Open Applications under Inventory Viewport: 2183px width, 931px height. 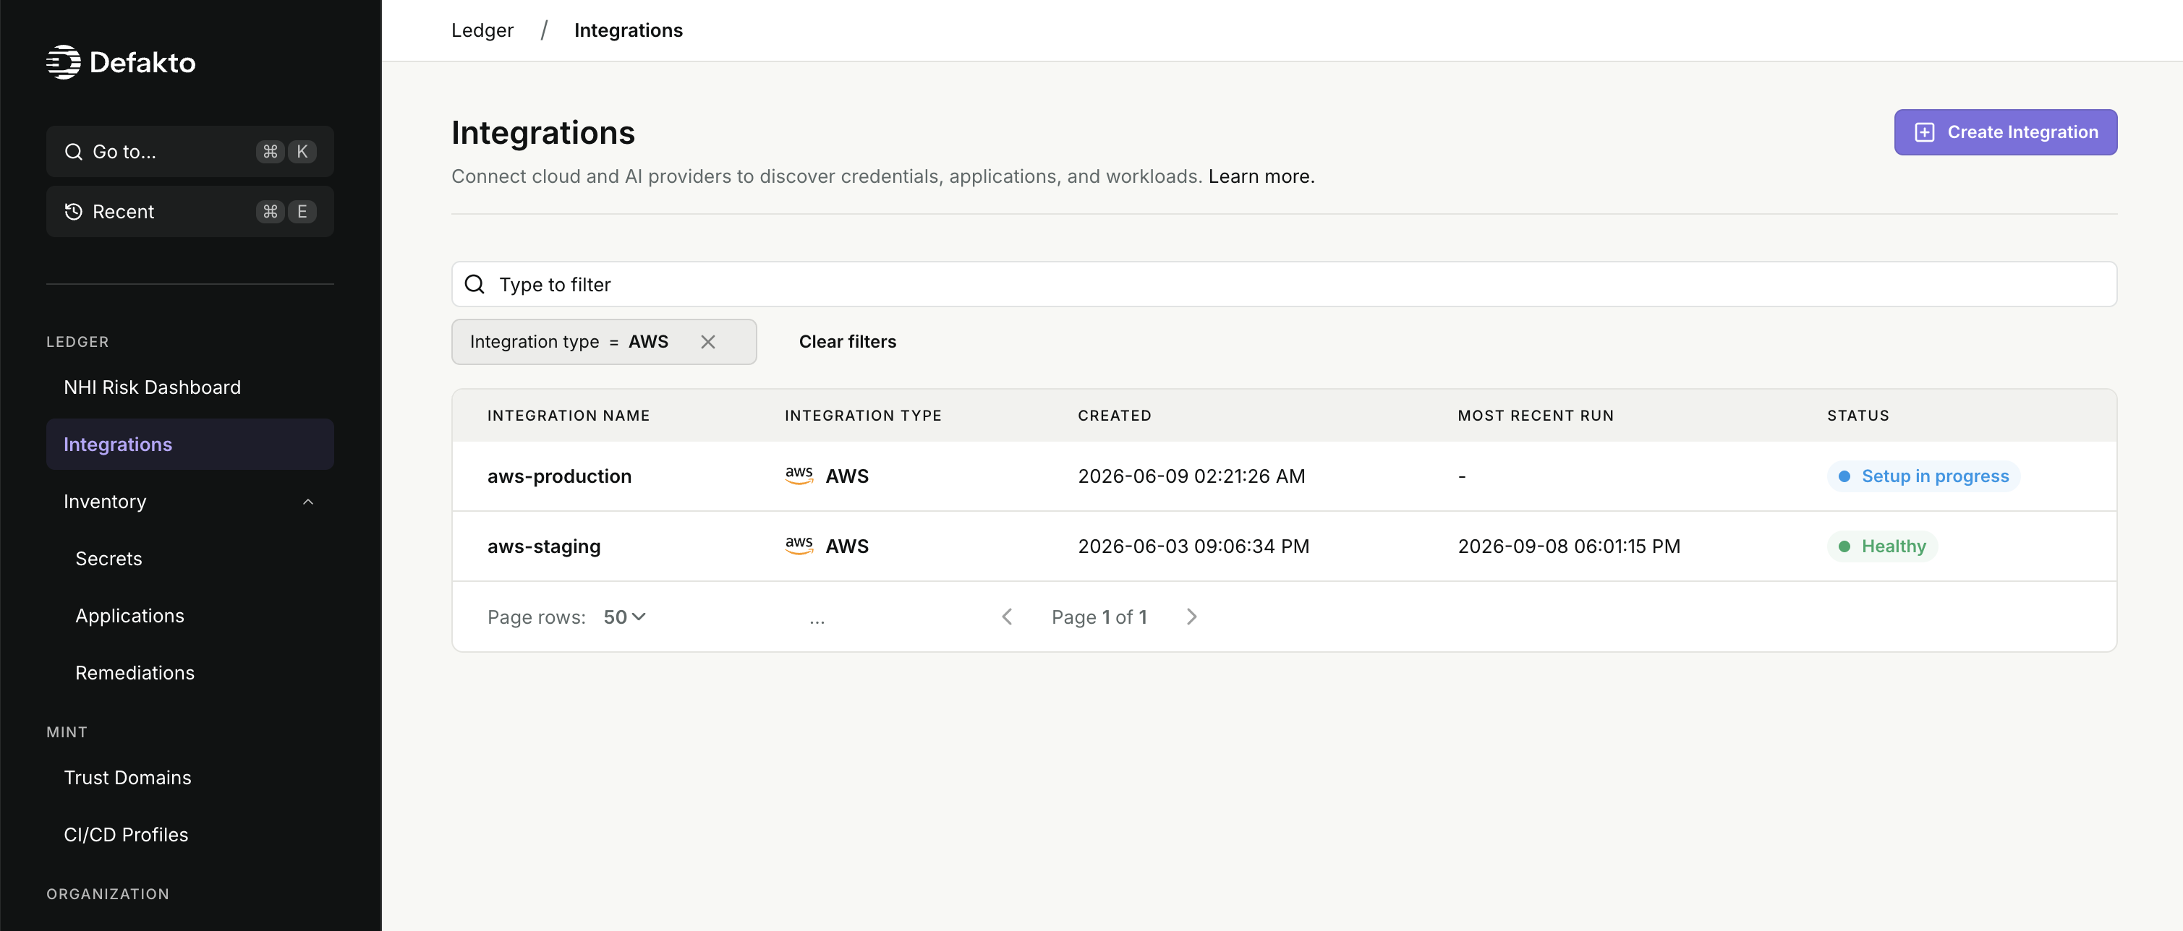click(x=129, y=616)
